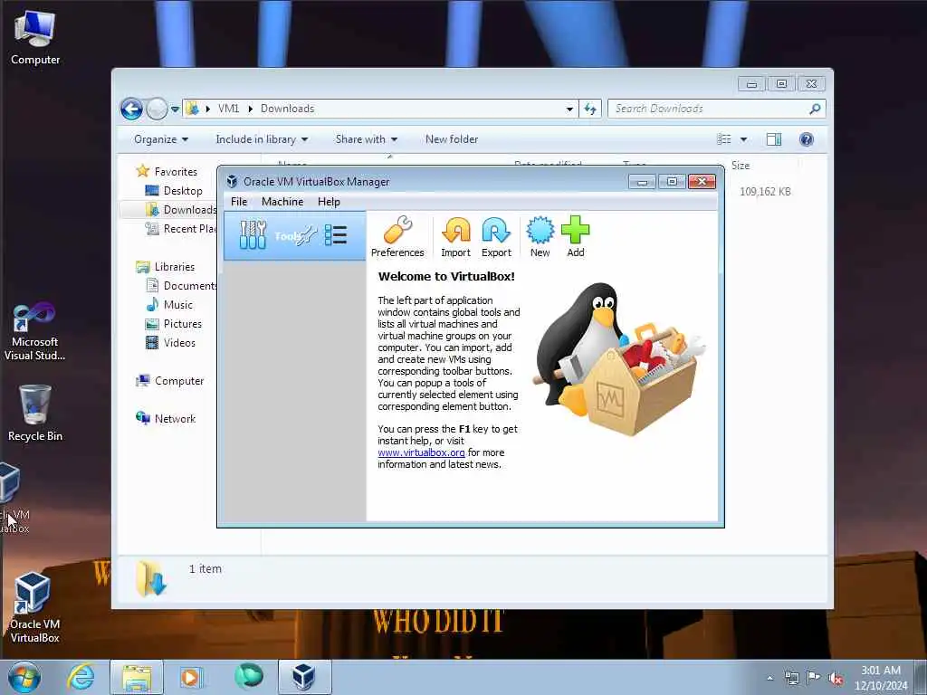This screenshot has width=927, height=695.
Task: Open the Tools list menu icon
Action: (336, 235)
